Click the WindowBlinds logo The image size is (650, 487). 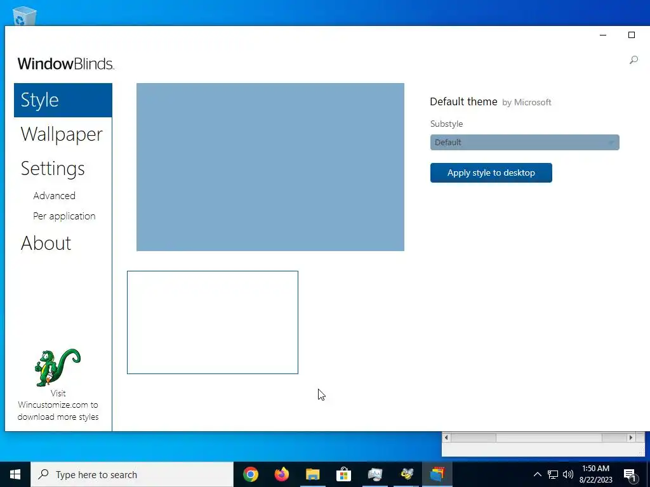coord(65,64)
